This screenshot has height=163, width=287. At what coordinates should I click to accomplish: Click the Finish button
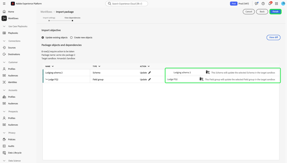coord(275,11)
